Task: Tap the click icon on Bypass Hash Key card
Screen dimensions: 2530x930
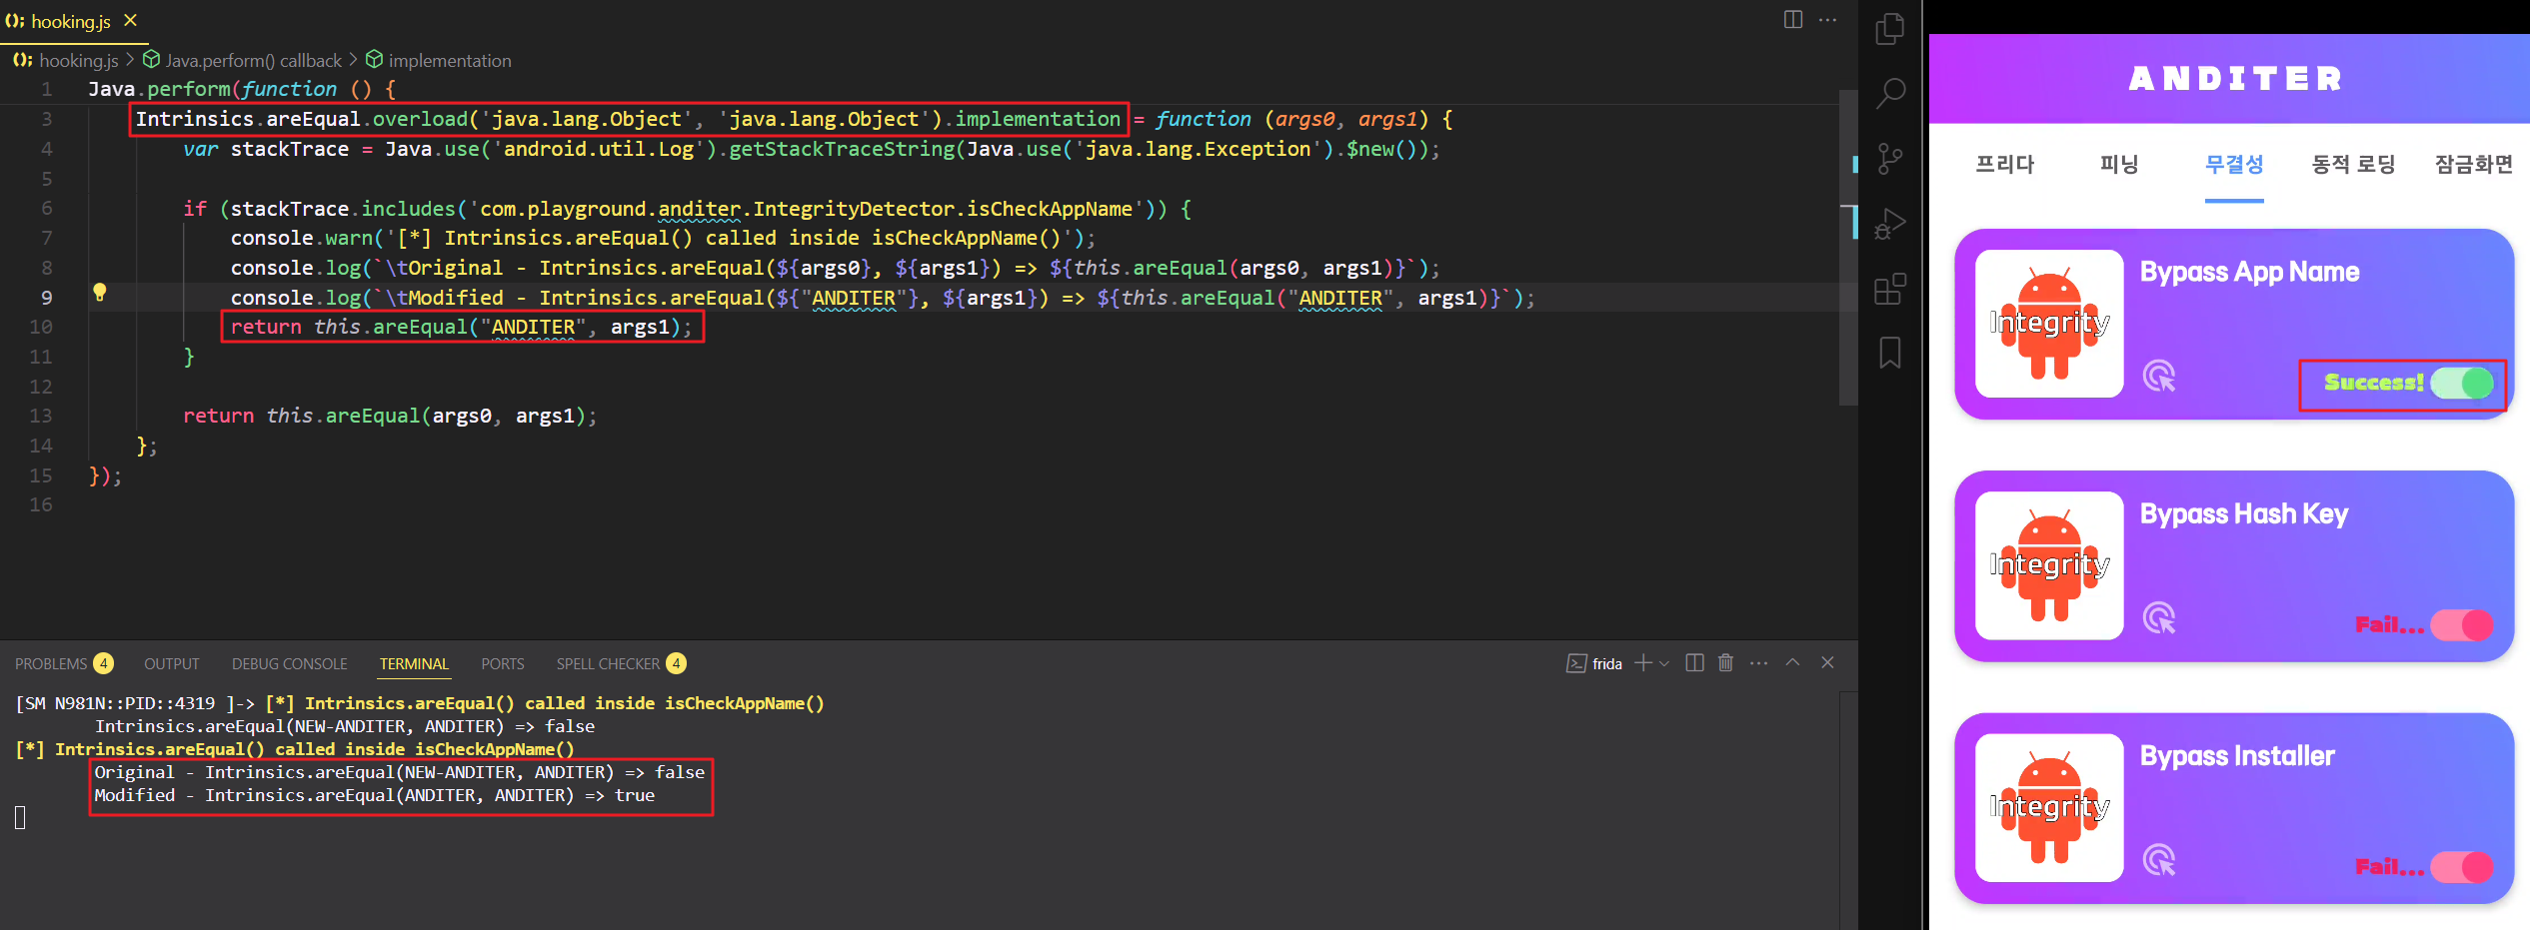Action: tap(2159, 617)
